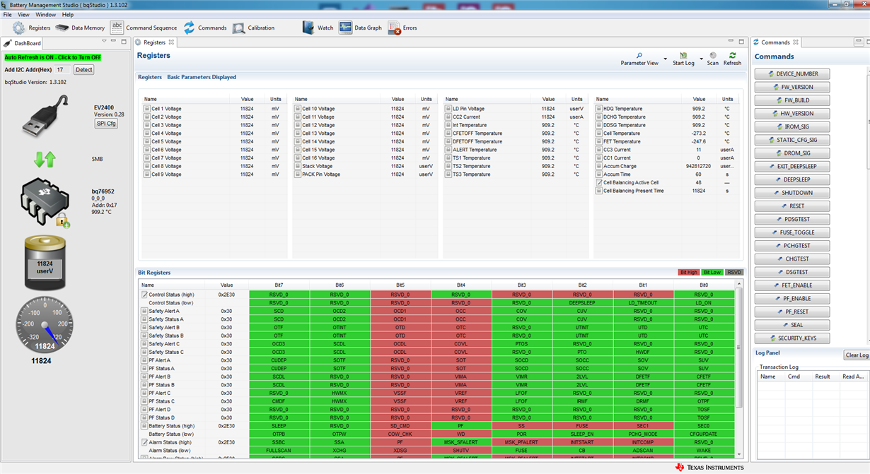The width and height of the screenshot is (870, 474).
Task: Click the Bit Registers vertical scrollbar
Action: pyautogui.click(x=740, y=348)
